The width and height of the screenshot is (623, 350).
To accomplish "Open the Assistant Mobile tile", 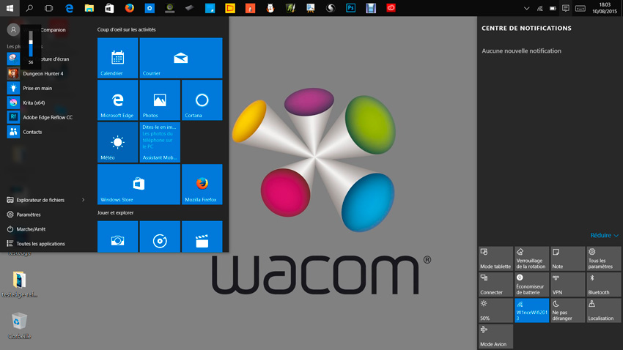I will click(160, 142).
